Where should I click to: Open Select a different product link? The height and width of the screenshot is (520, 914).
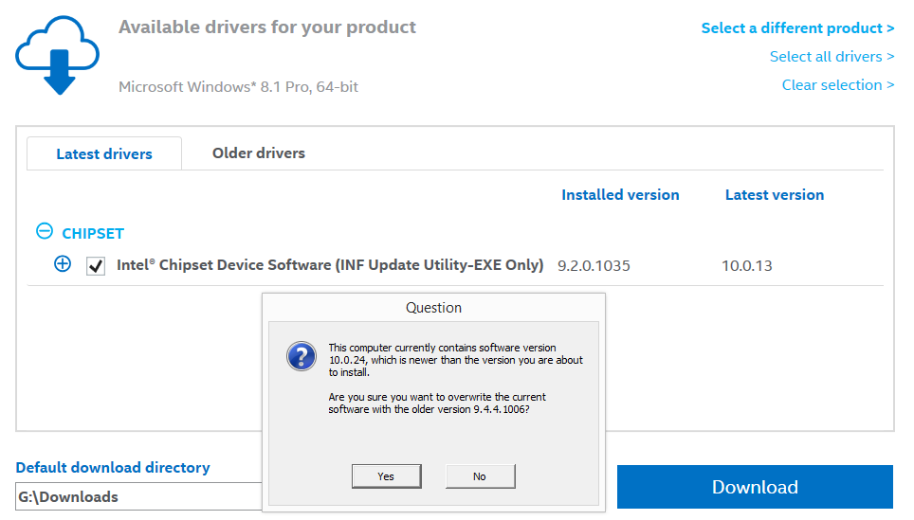coord(797,28)
